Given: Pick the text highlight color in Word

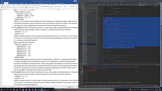Looking at the screenshot, I should [20, 7].
